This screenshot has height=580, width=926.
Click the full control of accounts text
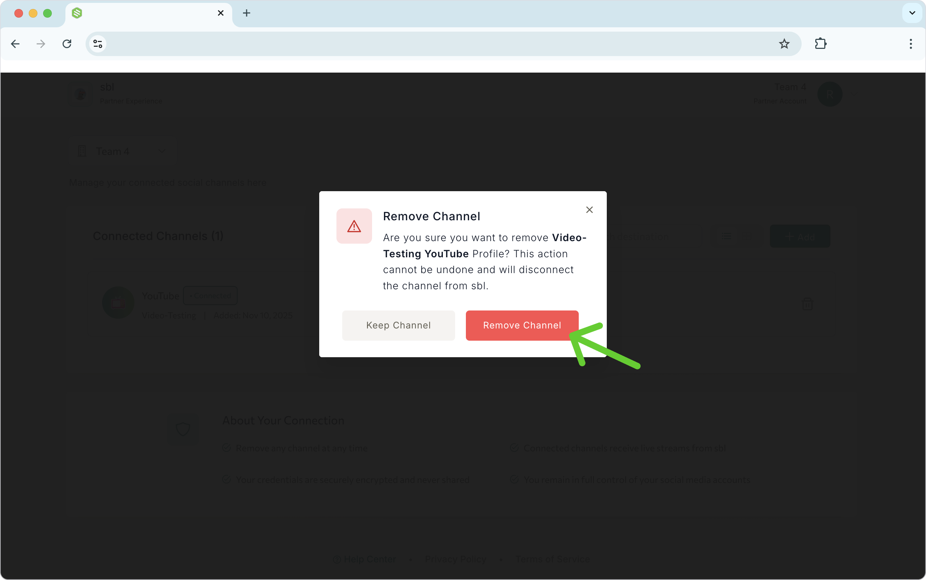pyautogui.click(x=637, y=480)
